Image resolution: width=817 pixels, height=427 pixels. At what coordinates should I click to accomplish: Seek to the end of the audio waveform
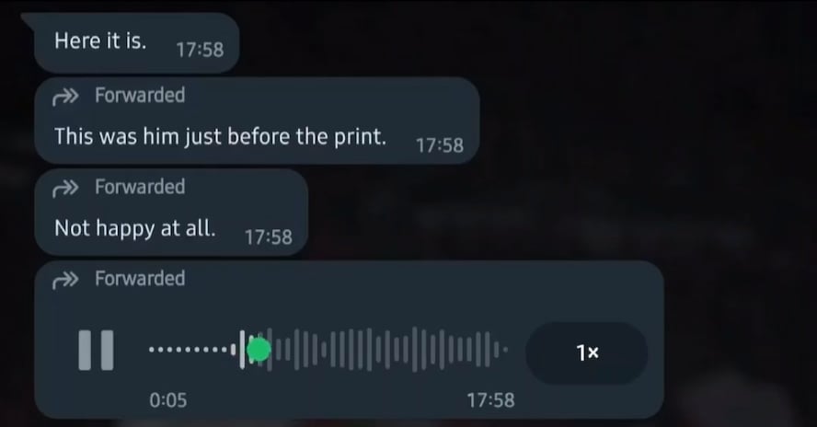coord(504,350)
